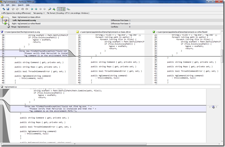
Task: Open the Edit menu
Action: [x=8, y=5]
